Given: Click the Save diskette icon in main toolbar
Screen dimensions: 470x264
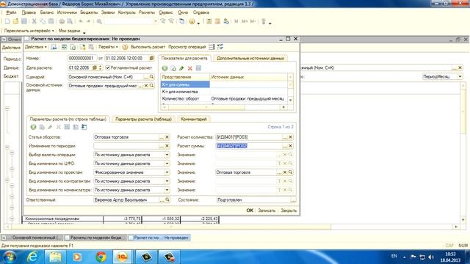Looking at the screenshot, I should (24, 21).
